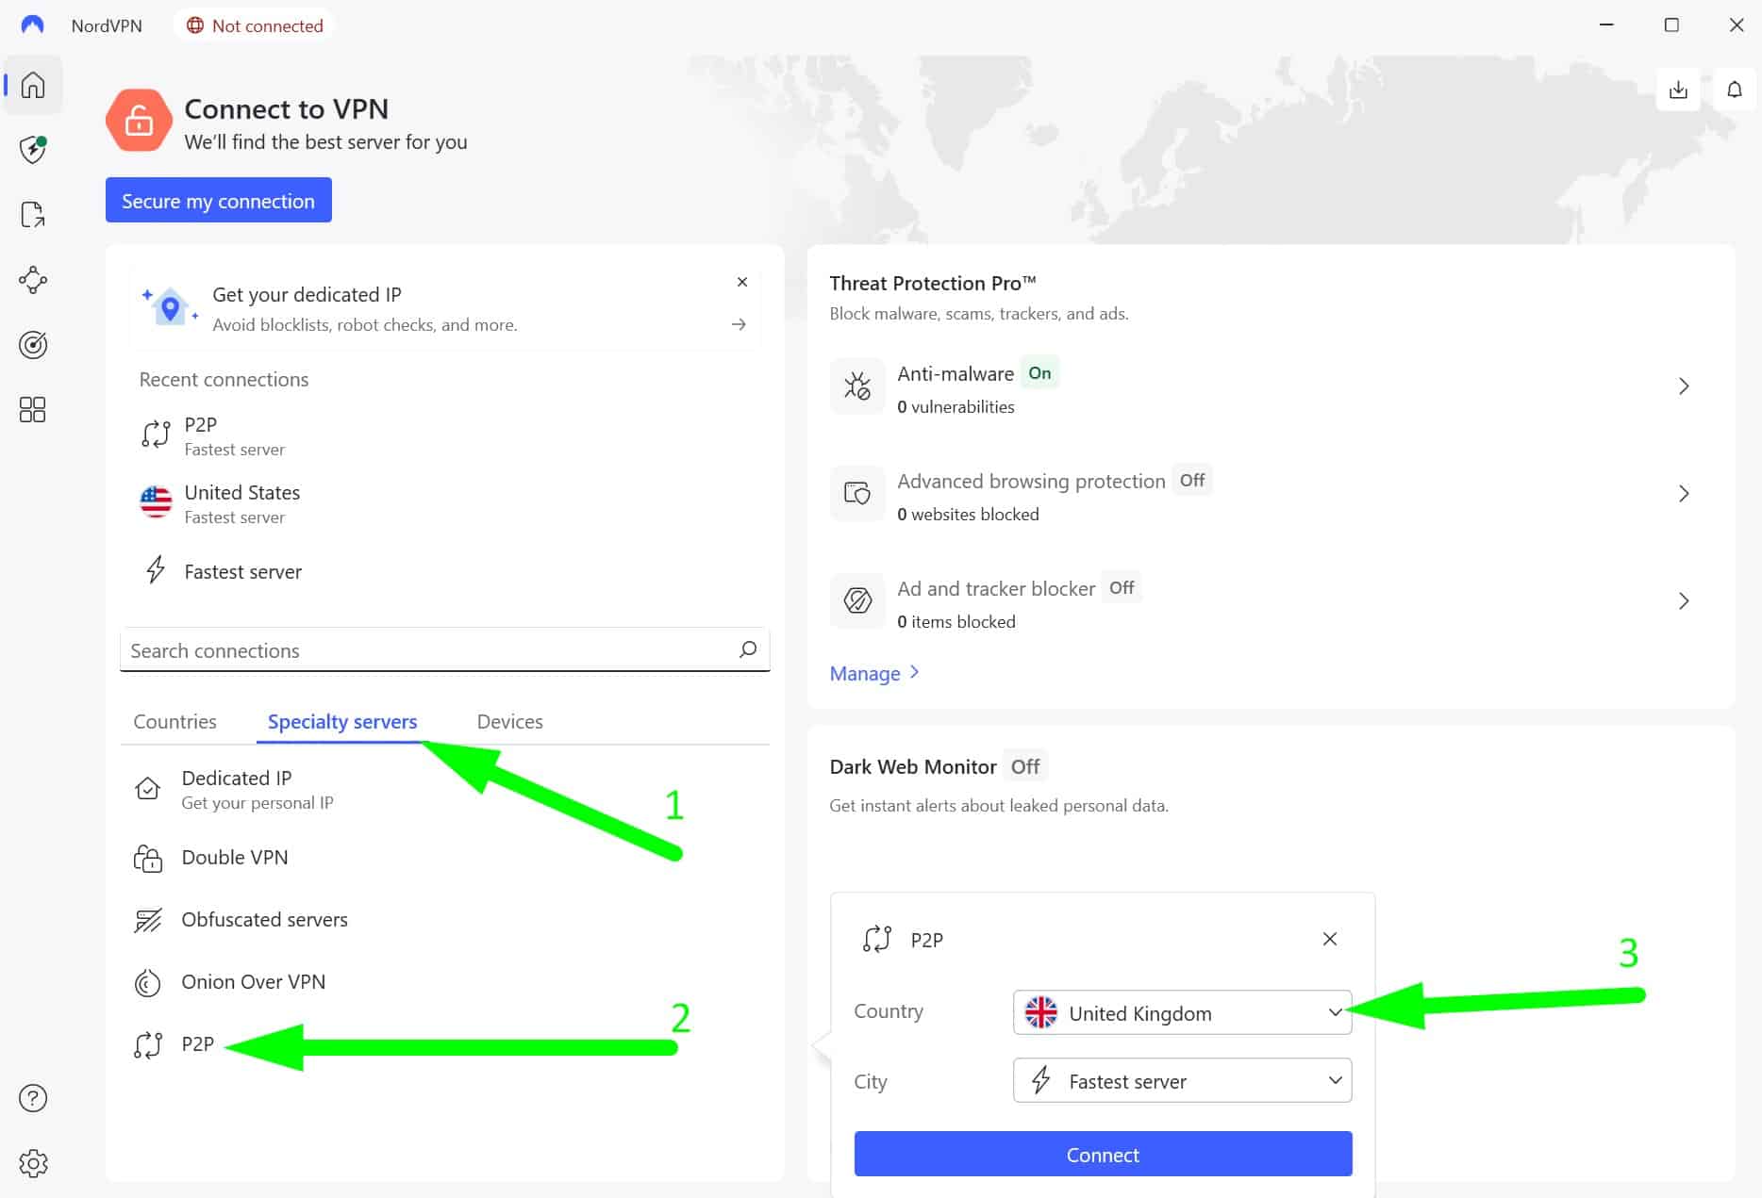Switch to the Specialty servers tab
Screen dimensions: 1762x1198
point(342,721)
